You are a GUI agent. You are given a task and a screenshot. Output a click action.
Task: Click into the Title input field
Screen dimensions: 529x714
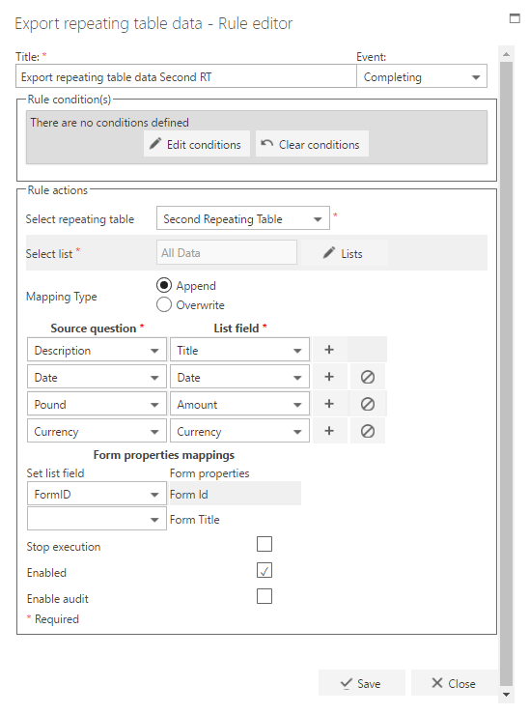point(186,76)
